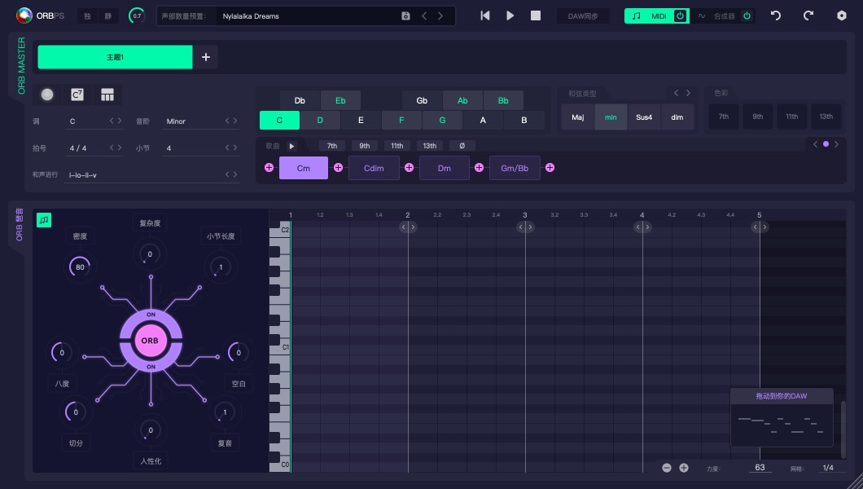
Task: Click the green melody note icon
Action: pyautogui.click(x=44, y=220)
